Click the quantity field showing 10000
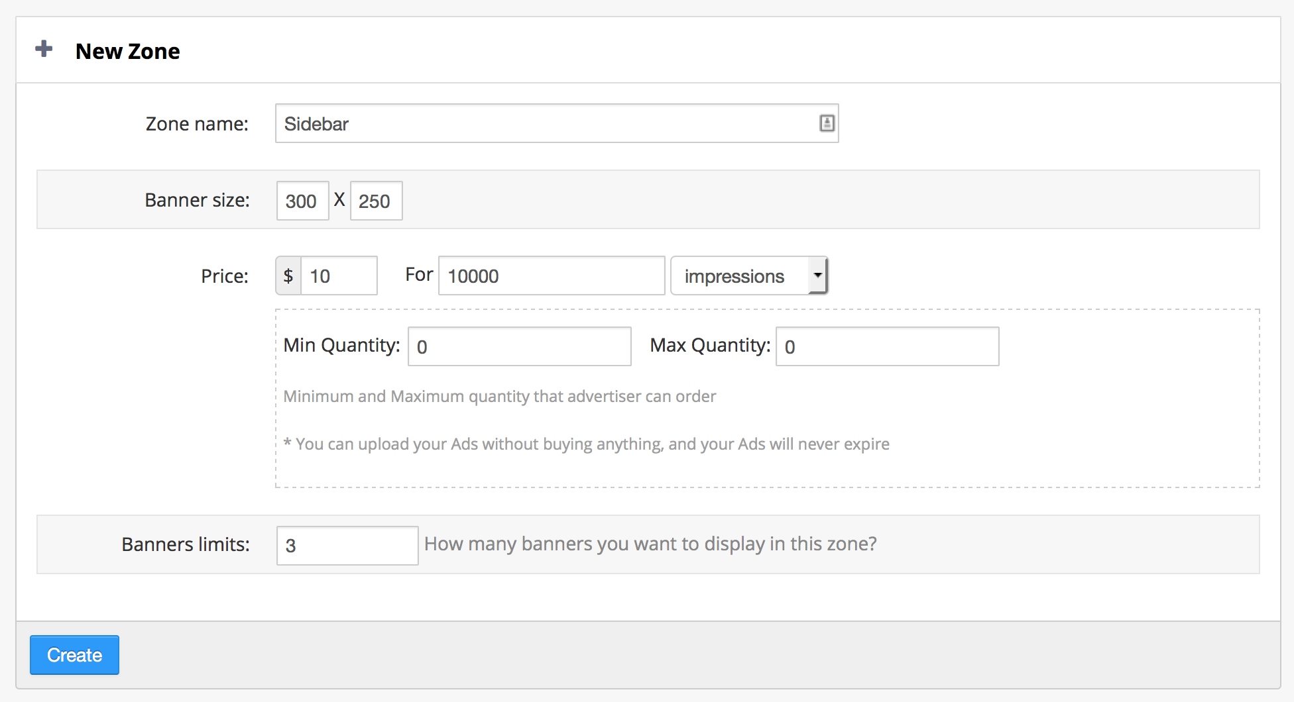 [x=552, y=276]
